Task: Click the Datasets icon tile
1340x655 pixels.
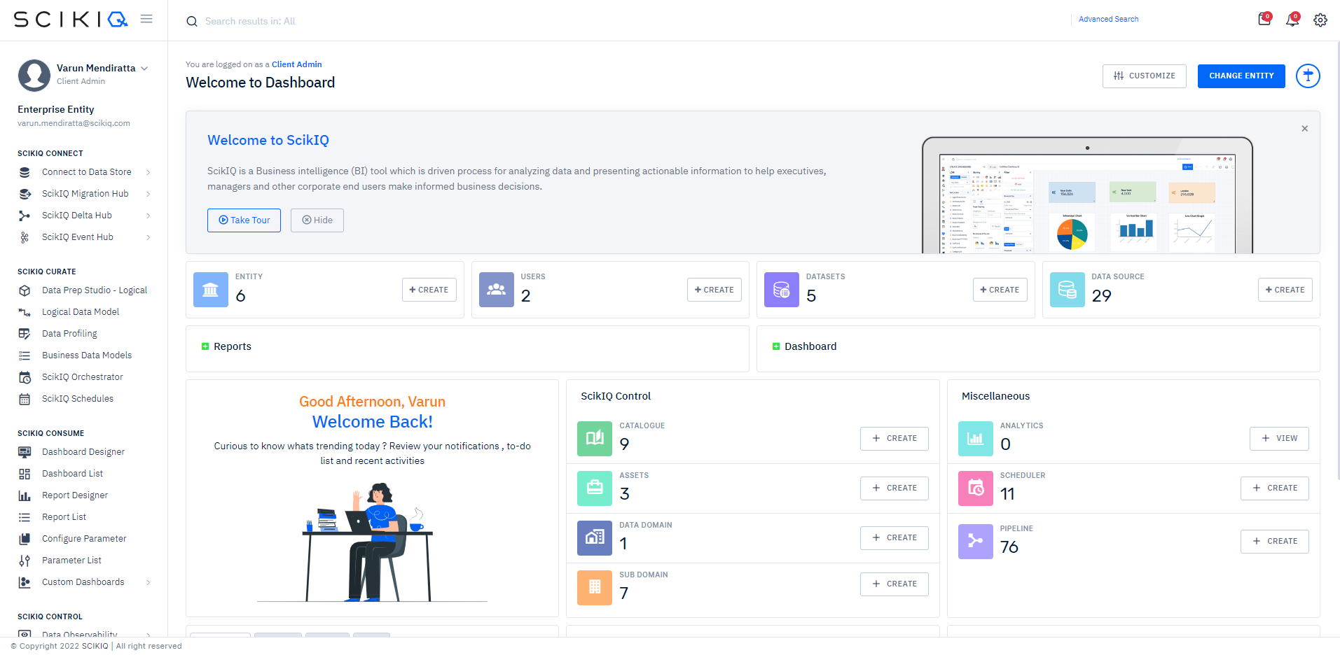Action: coord(782,290)
